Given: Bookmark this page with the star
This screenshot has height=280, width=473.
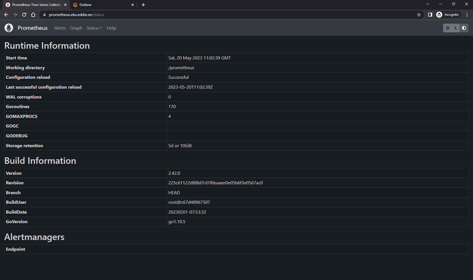Looking at the screenshot, I should pos(419,15).
